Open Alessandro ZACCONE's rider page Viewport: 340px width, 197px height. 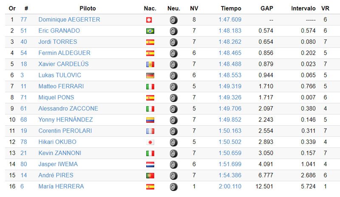coord(68,108)
